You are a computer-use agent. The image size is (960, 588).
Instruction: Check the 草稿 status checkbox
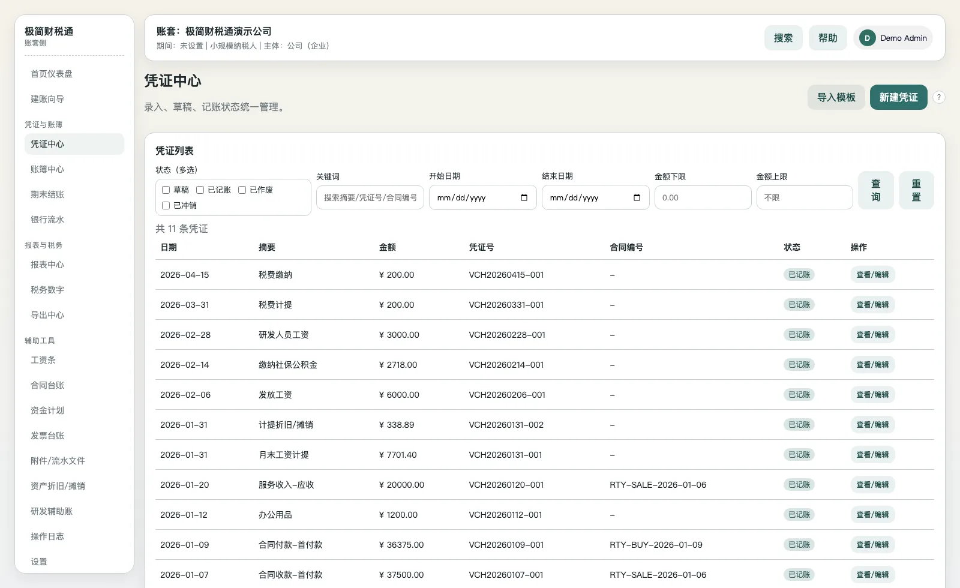coord(166,190)
